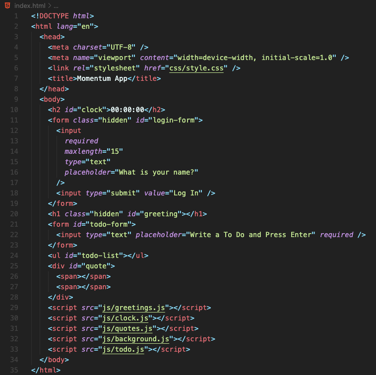The width and height of the screenshot is (376, 375).
Task: Click the closing form tag on line 23
Action: click(63, 245)
